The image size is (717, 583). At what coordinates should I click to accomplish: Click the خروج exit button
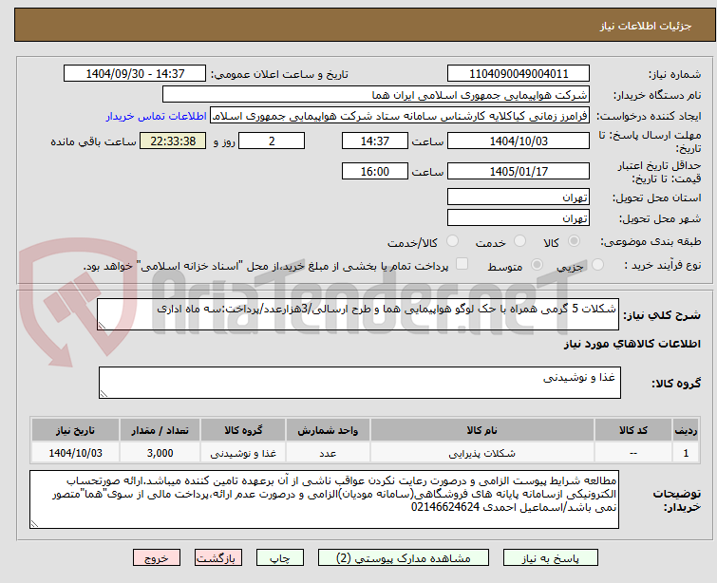pyautogui.click(x=157, y=558)
